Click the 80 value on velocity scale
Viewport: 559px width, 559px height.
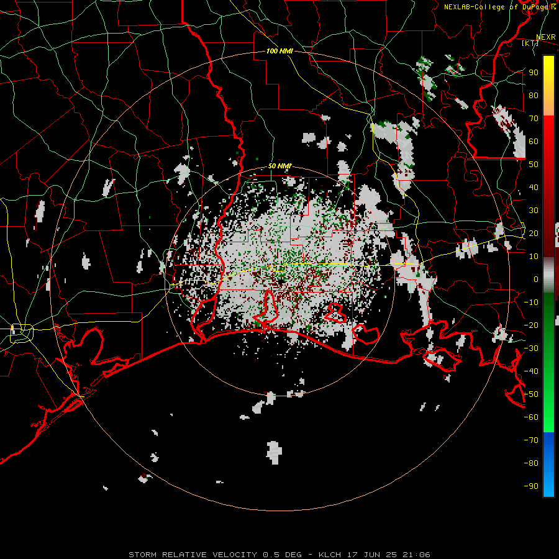tap(534, 96)
